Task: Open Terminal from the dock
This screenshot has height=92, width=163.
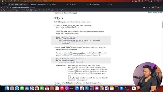Action: 117,88
